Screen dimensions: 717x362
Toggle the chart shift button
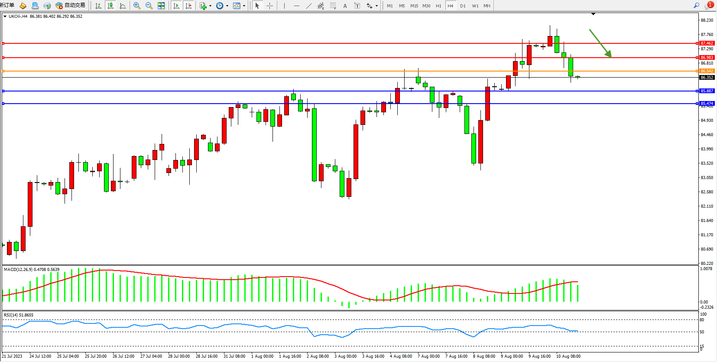coord(188,6)
